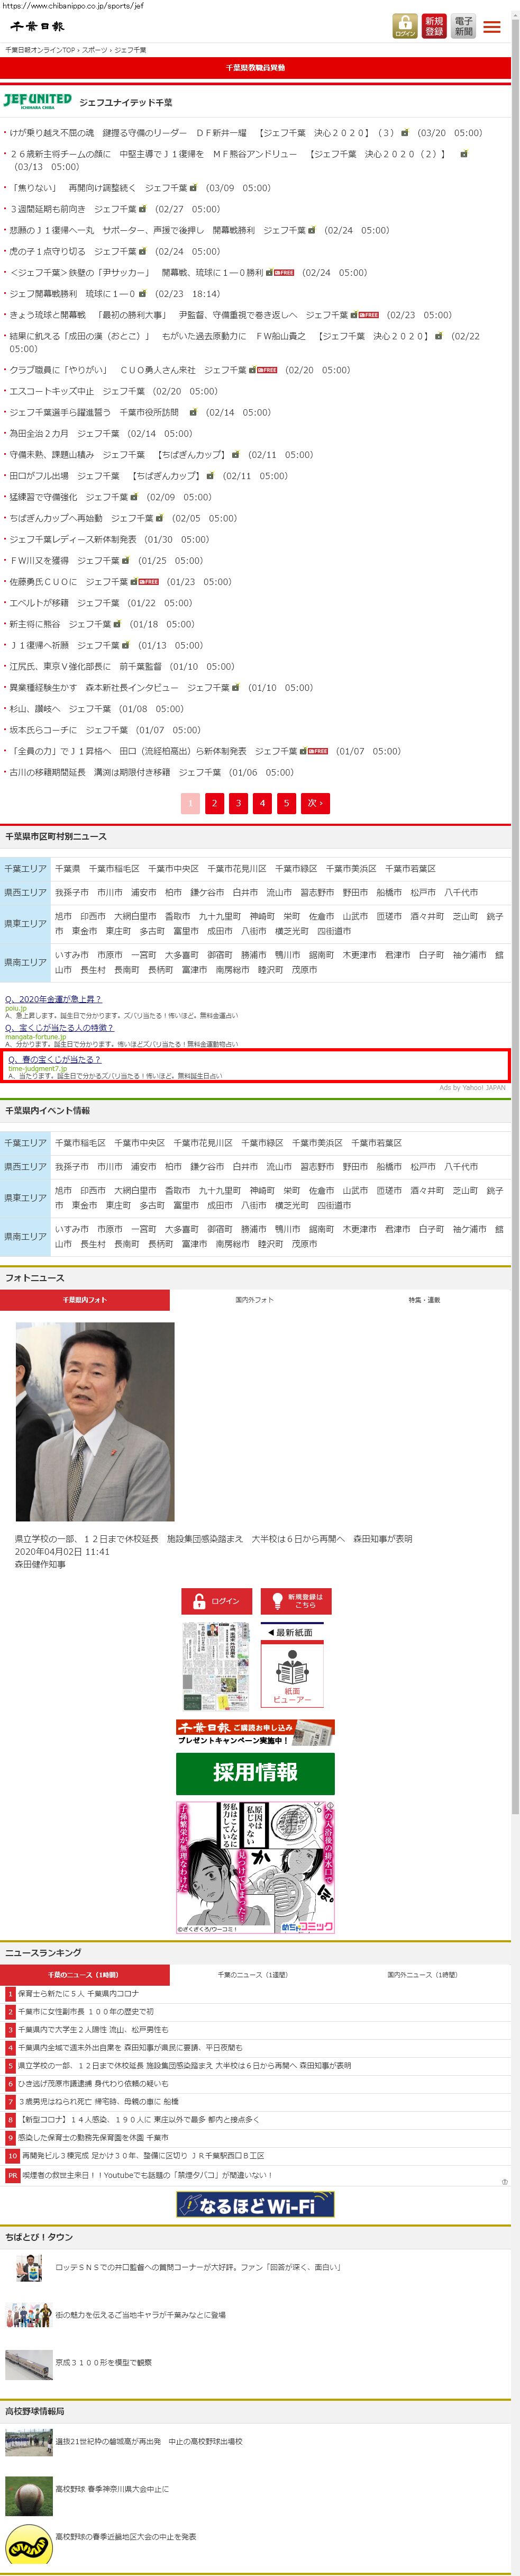The width and height of the screenshot is (520, 2576).
Task: Click the red 新規登録 header icon
Action: click(434, 26)
